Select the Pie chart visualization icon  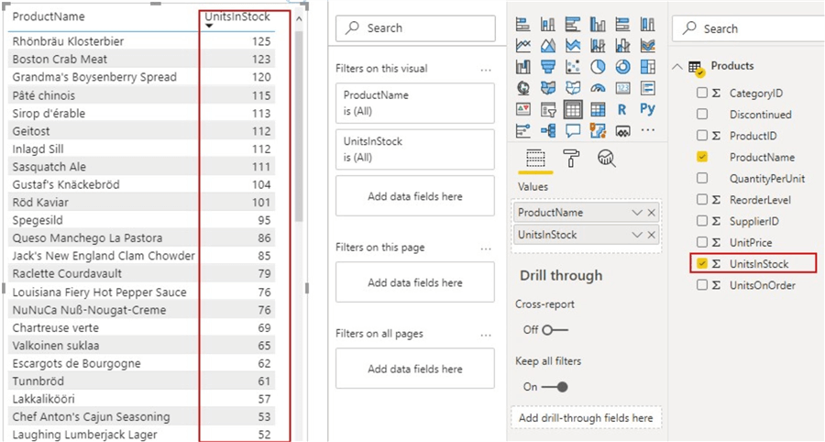click(x=598, y=67)
